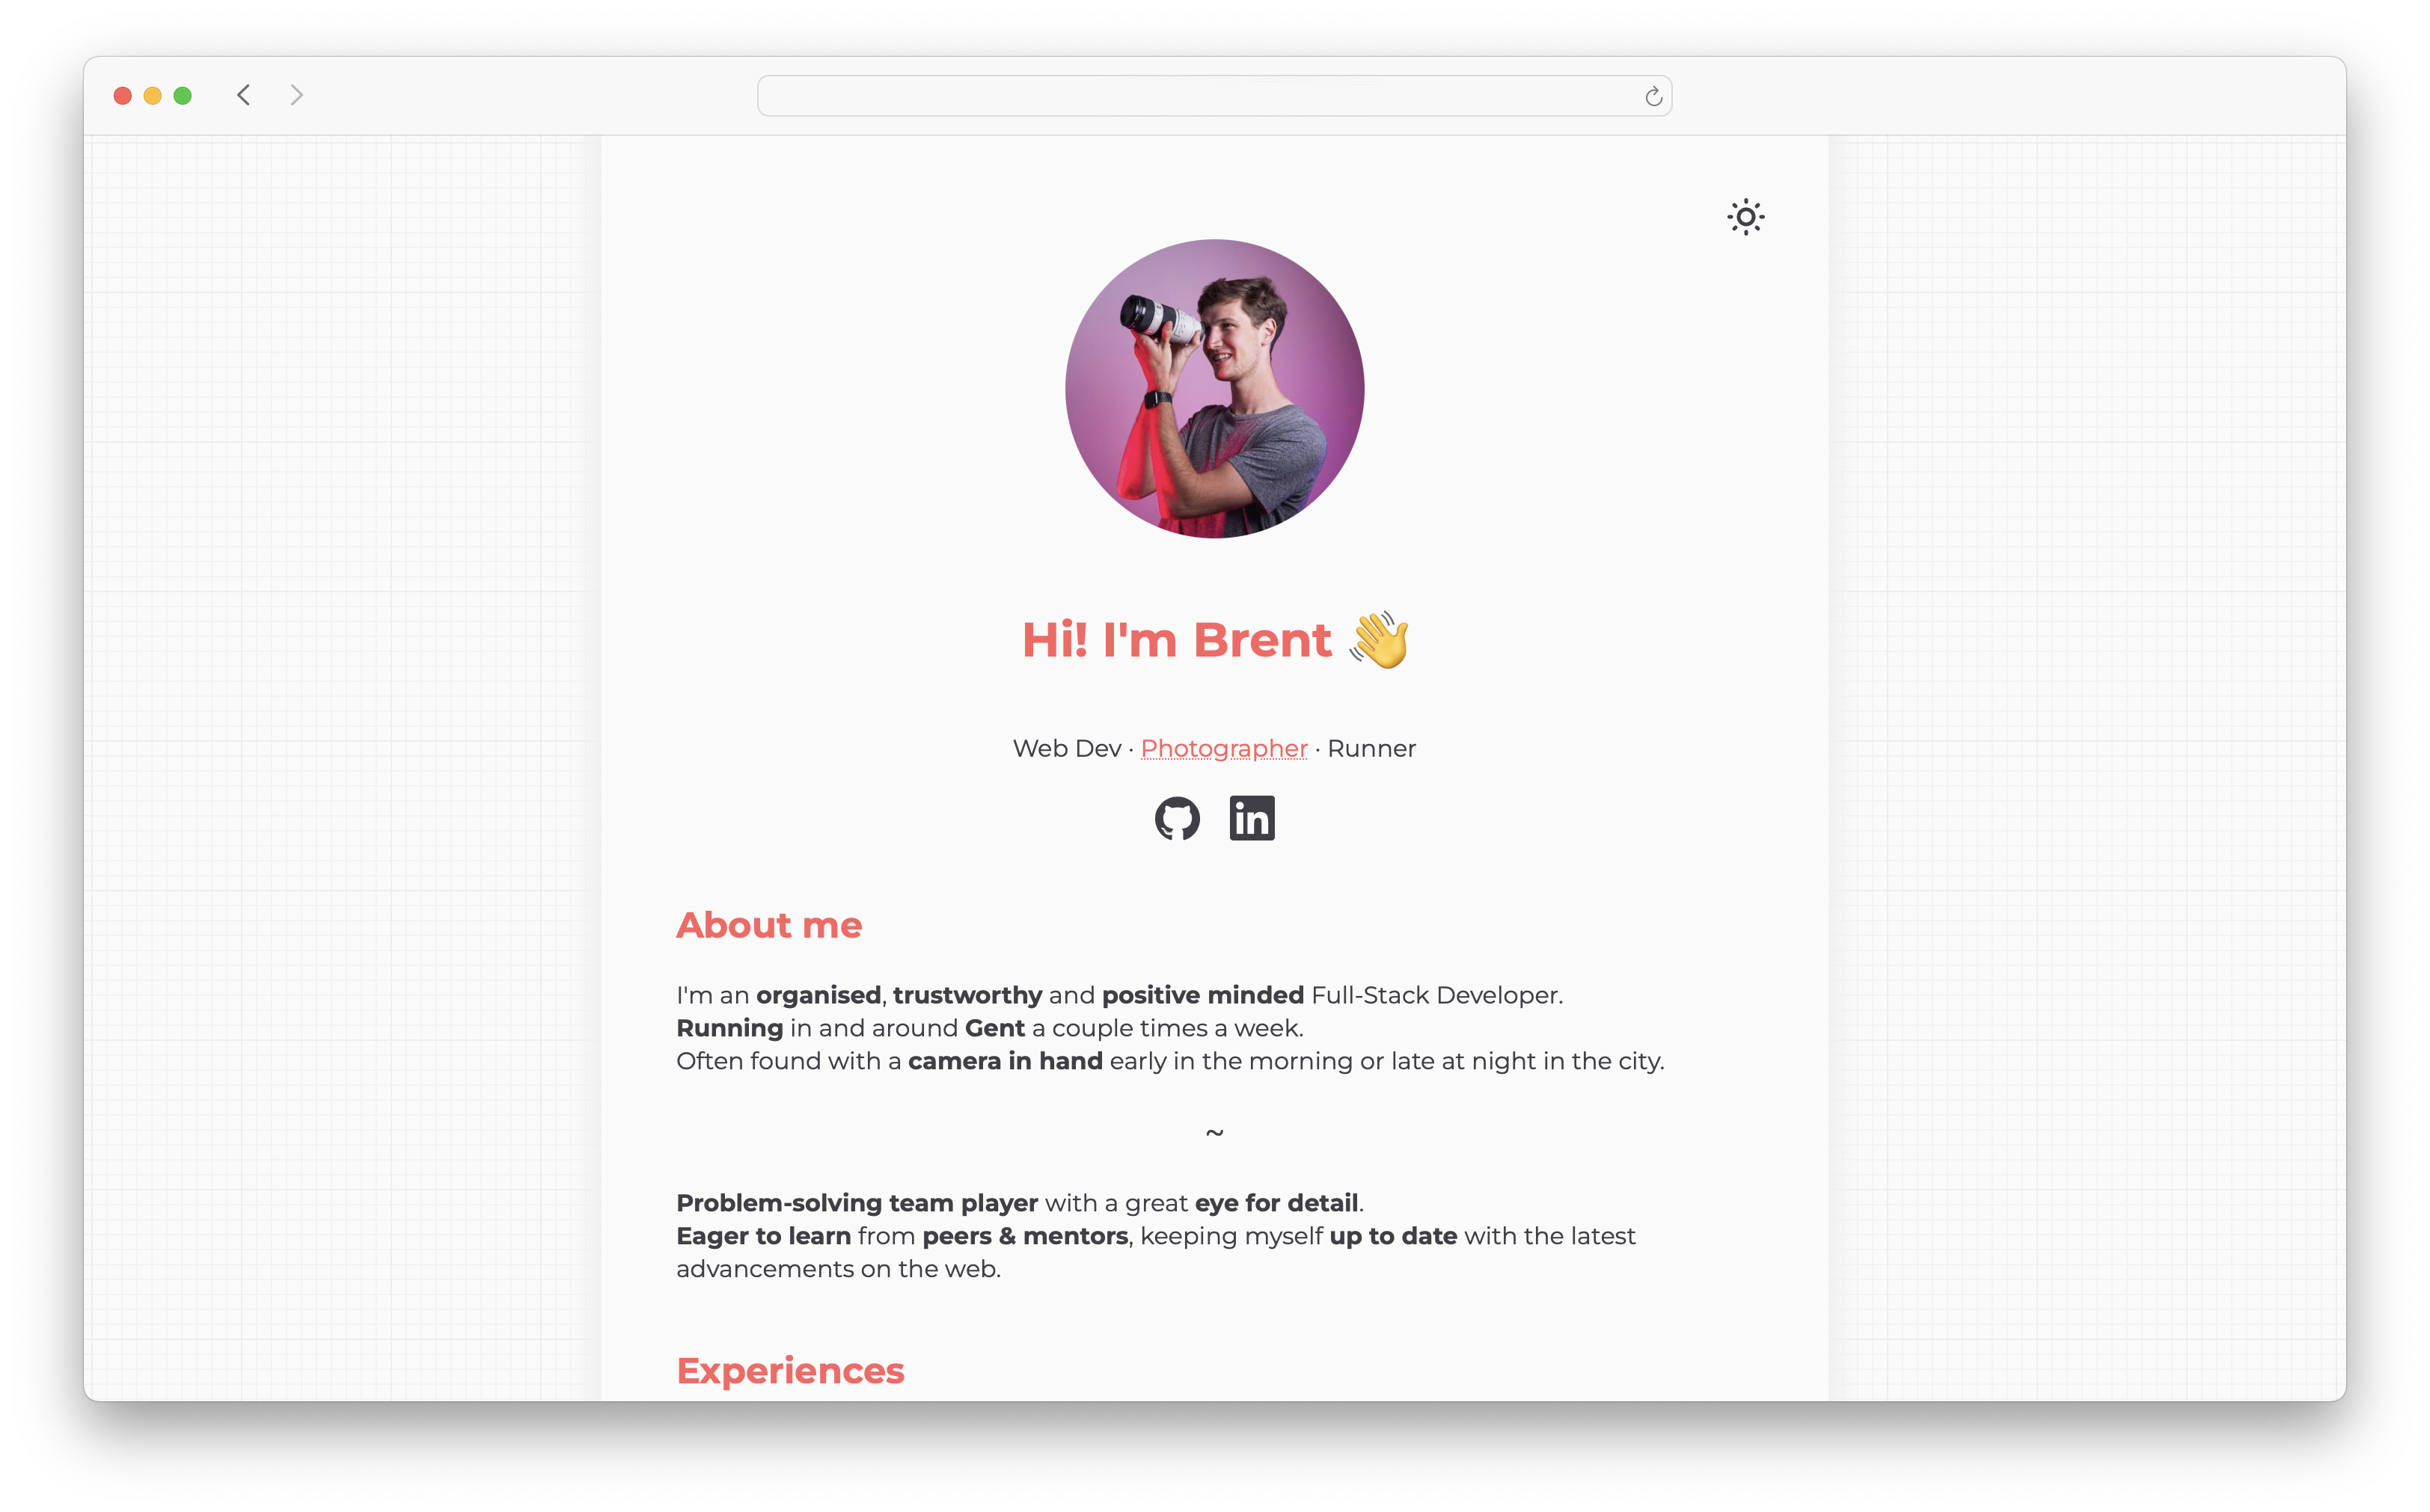Toggle the light/dark theme sun icon
This screenshot has height=1512, width=2430.
[1745, 217]
